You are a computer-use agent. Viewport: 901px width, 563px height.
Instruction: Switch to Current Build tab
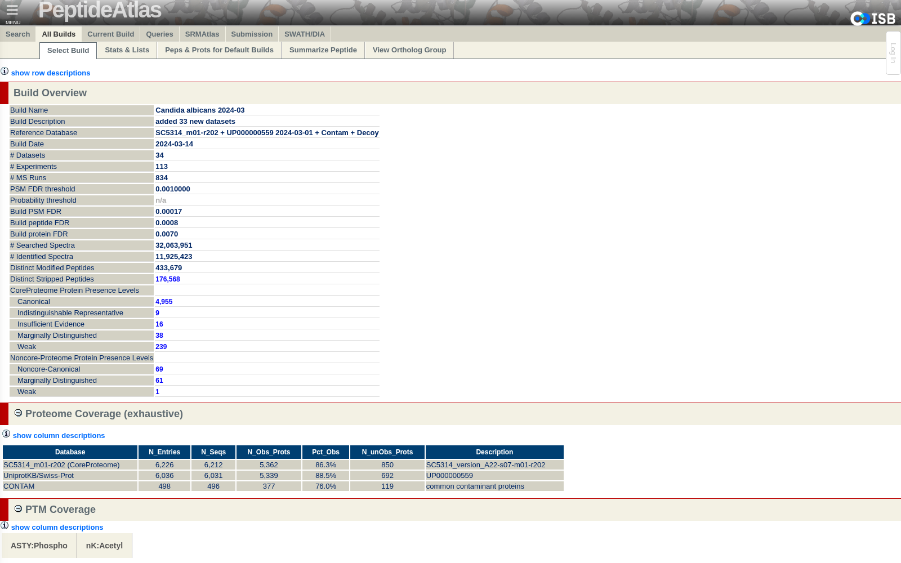point(110,34)
